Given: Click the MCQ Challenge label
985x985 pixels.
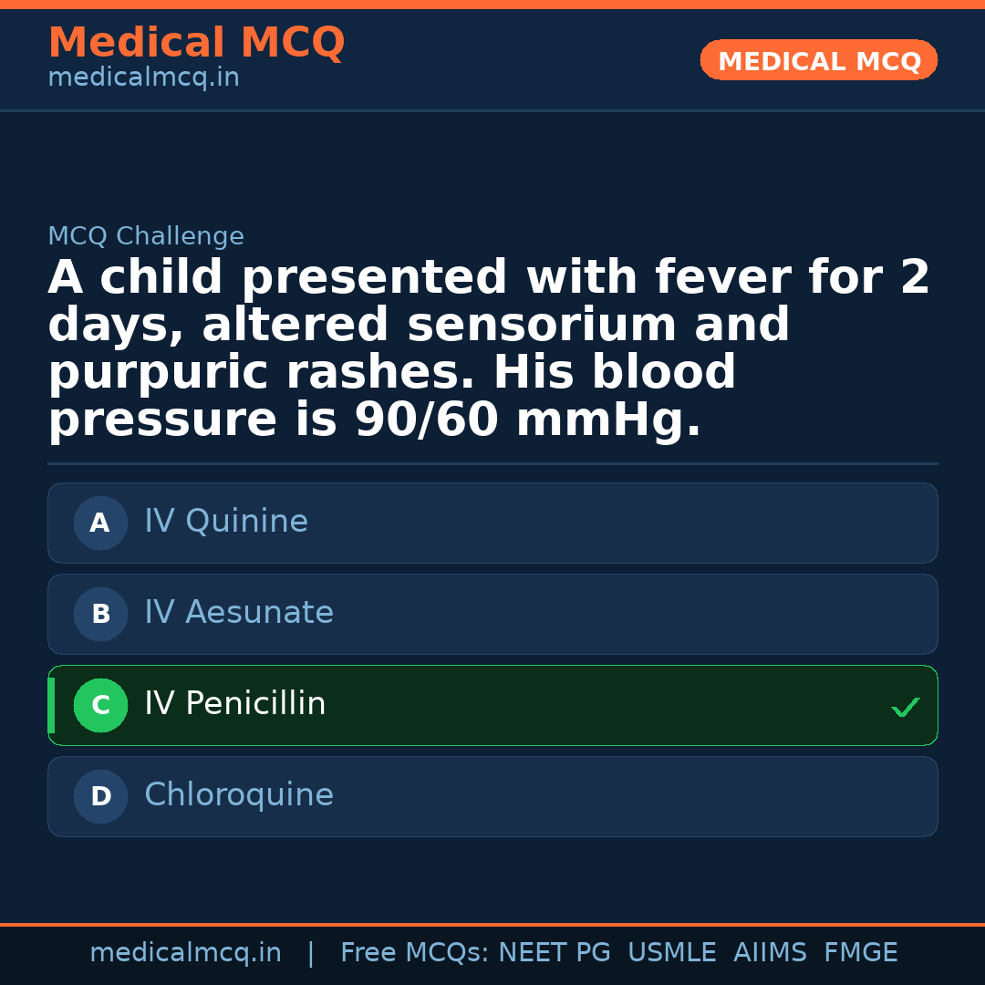Looking at the screenshot, I should (146, 237).
